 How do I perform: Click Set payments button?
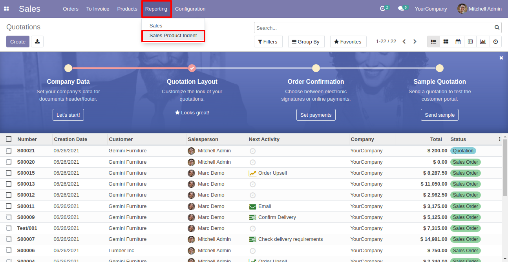(316, 115)
